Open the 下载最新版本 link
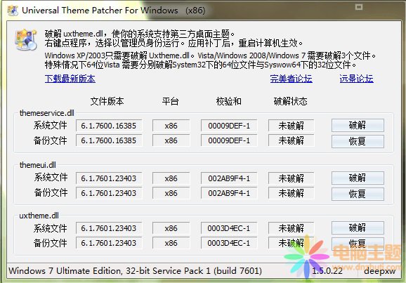This screenshot has height=283, width=406. (70, 79)
